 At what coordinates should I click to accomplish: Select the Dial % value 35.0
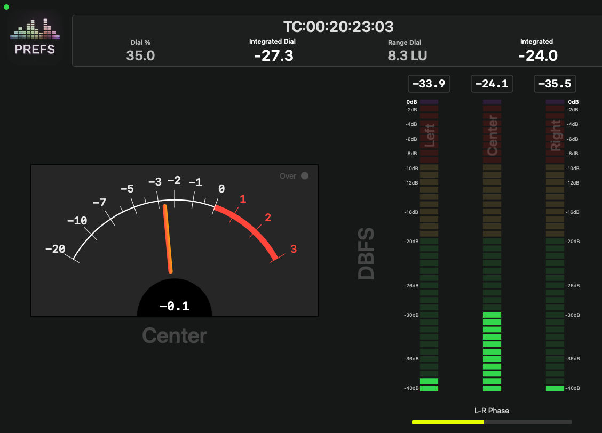(x=140, y=55)
